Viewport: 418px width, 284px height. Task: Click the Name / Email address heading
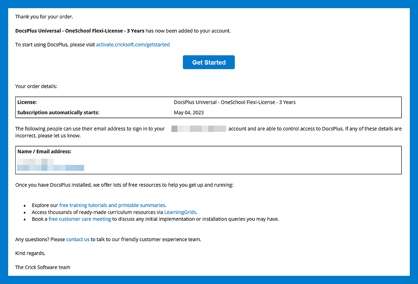tap(44, 152)
